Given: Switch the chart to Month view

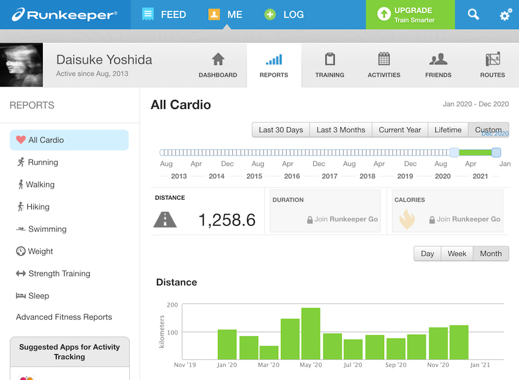Looking at the screenshot, I should 491,254.
